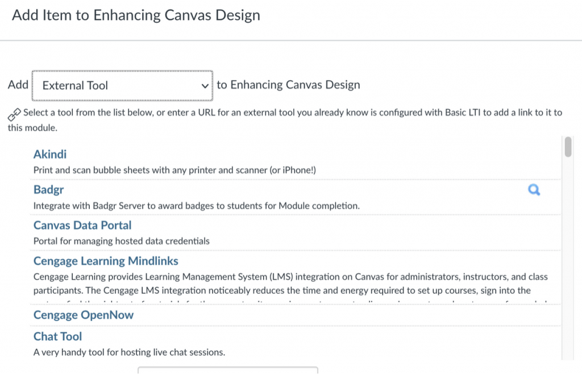Screen dimensions: 582x374
Task: Select the Akindi tool link
Action: (50, 154)
